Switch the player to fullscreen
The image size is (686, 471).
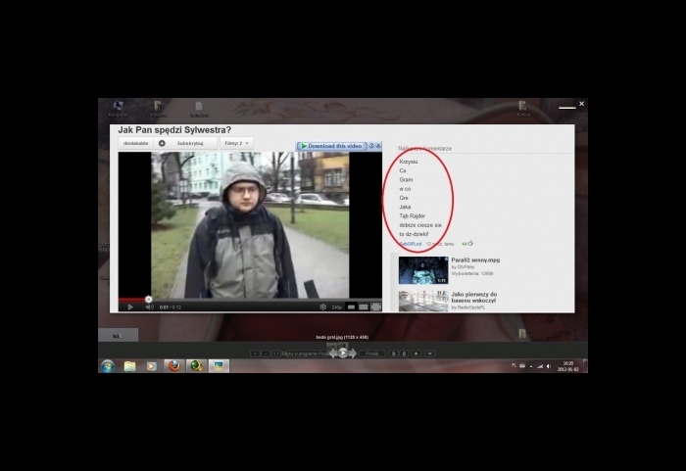(374, 306)
